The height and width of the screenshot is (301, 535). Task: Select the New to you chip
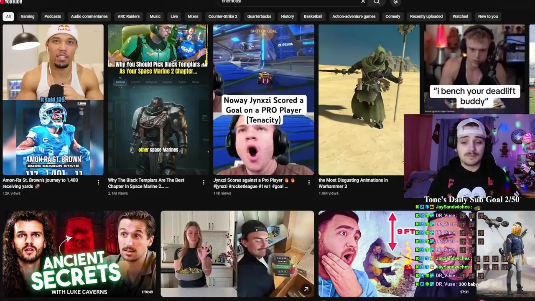pos(488,16)
